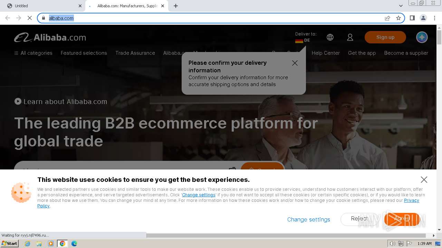Open Featured selections menu

[84, 53]
